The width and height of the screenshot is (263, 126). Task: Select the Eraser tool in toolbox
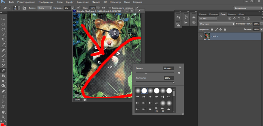pyautogui.click(x=3, y=71)
